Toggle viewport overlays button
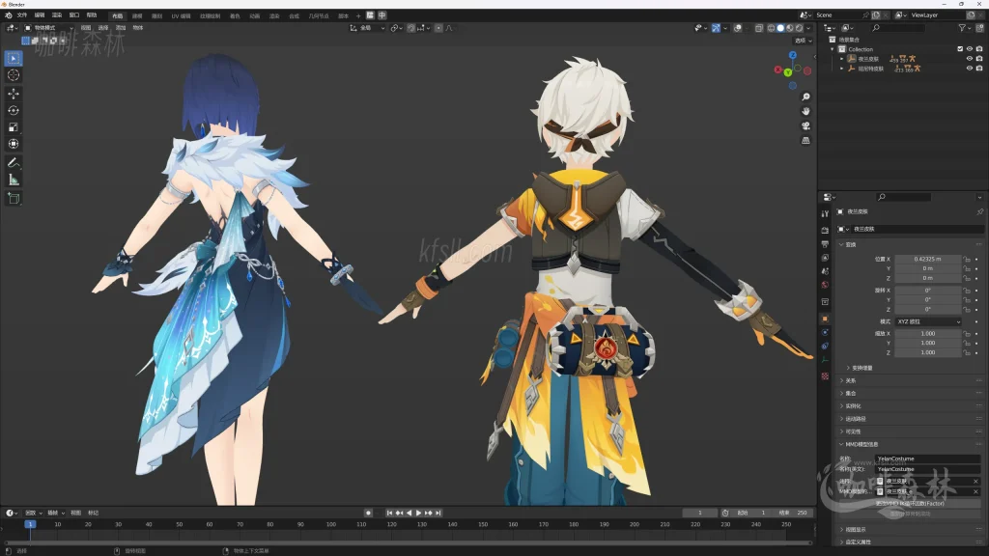Viewport: 989px width, 556px height. pos(737,28)
